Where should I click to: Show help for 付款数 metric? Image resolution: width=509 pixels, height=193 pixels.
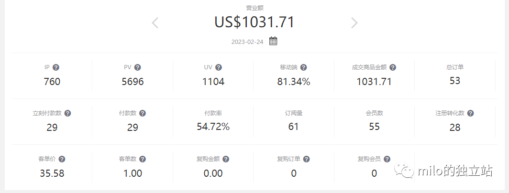coord(143,113)
